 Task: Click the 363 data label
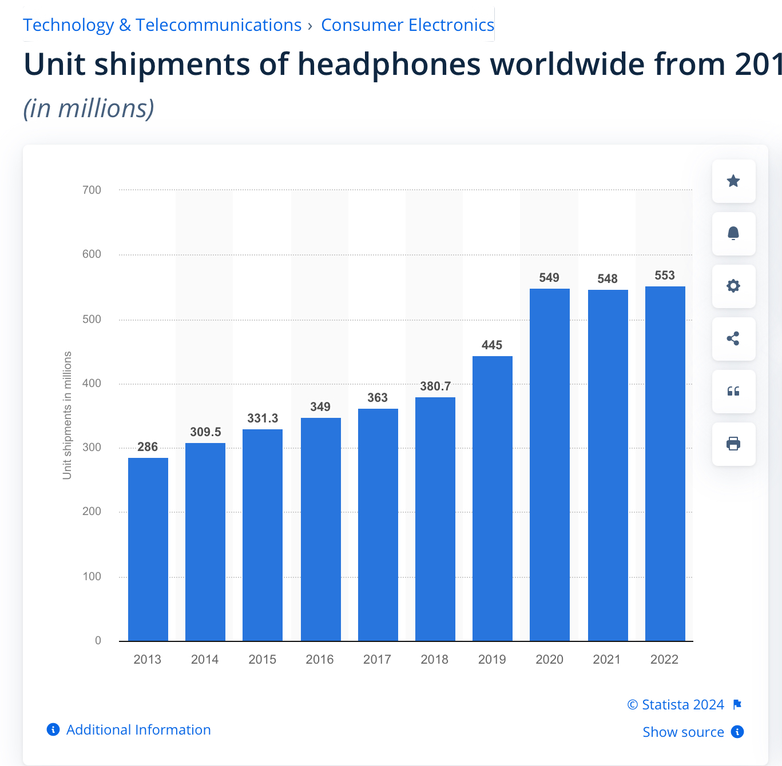(378, 398)
